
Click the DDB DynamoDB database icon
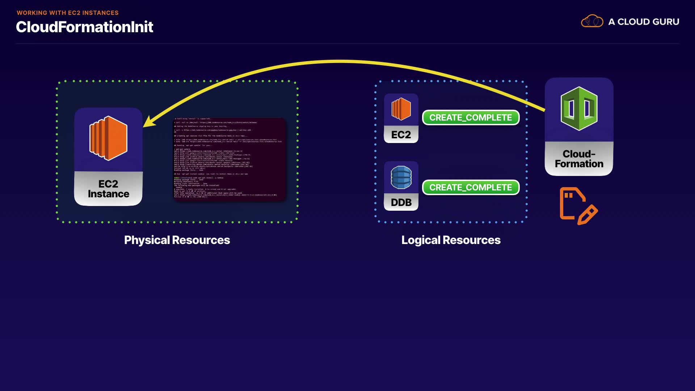click(x=401, y=177)
